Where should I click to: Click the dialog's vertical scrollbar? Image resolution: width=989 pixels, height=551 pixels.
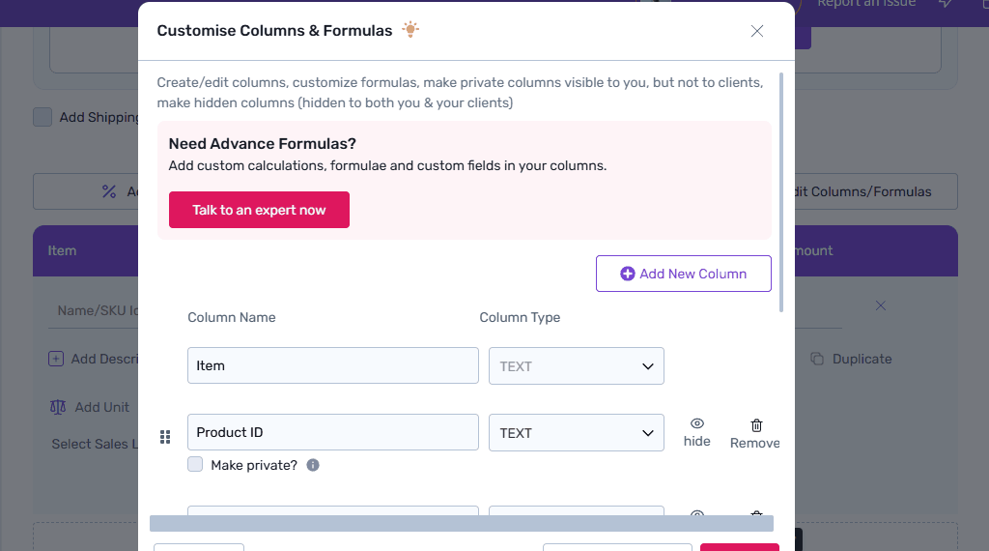pos(780,193)
